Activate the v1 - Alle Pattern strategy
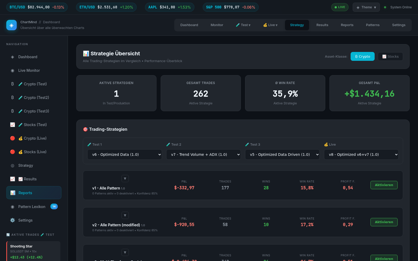 (x=384, y=185)
